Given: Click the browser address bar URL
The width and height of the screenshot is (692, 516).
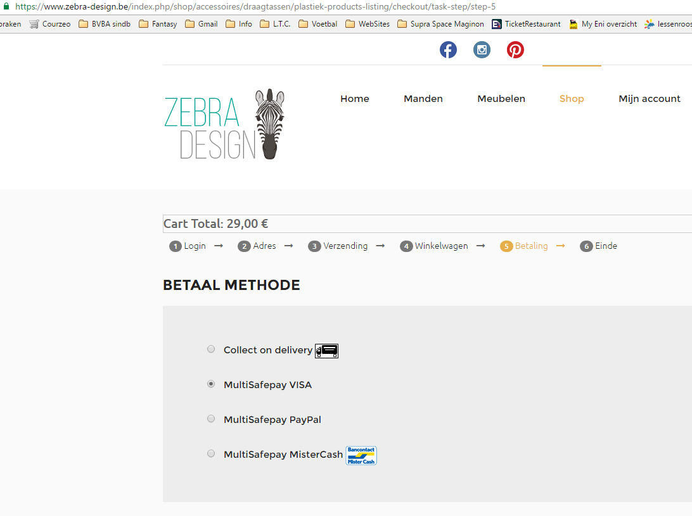Looking at the screenshot, I should [255, 6].
